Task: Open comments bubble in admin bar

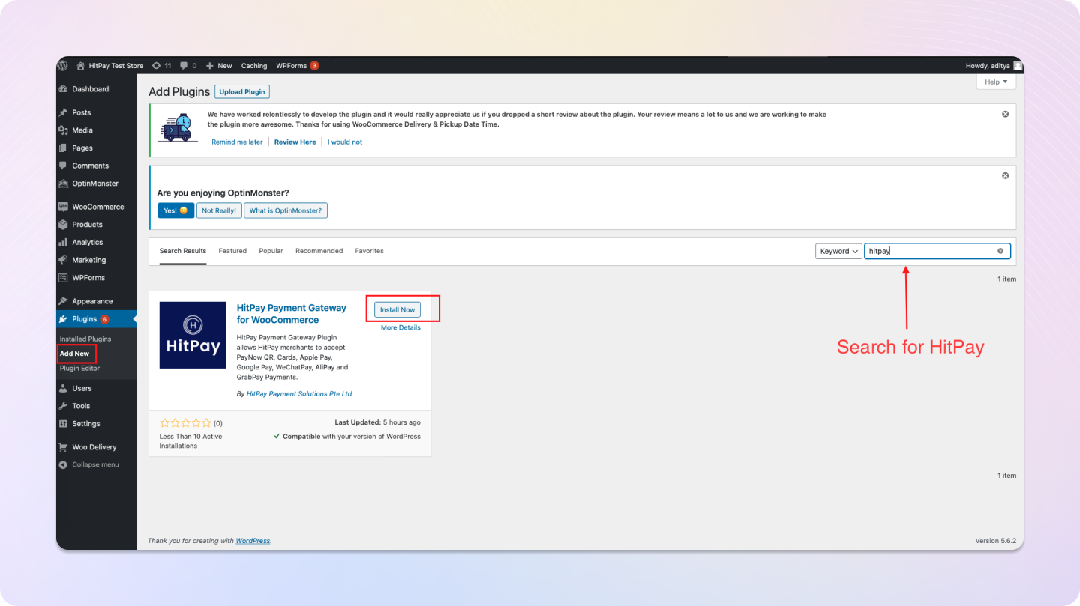Action: coord(188,66)
